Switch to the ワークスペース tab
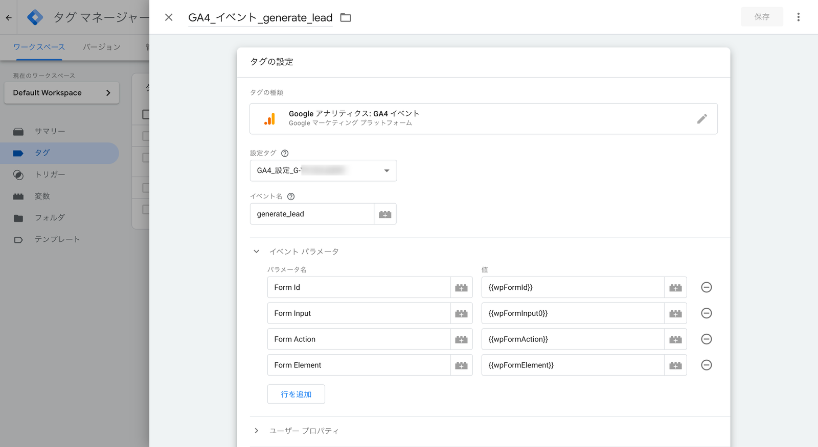This screenshot has width=818, height=447. coord(39,47)
